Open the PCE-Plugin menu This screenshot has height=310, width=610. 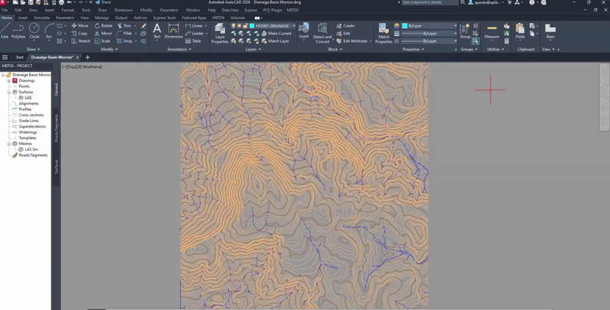tap(271, 10)
